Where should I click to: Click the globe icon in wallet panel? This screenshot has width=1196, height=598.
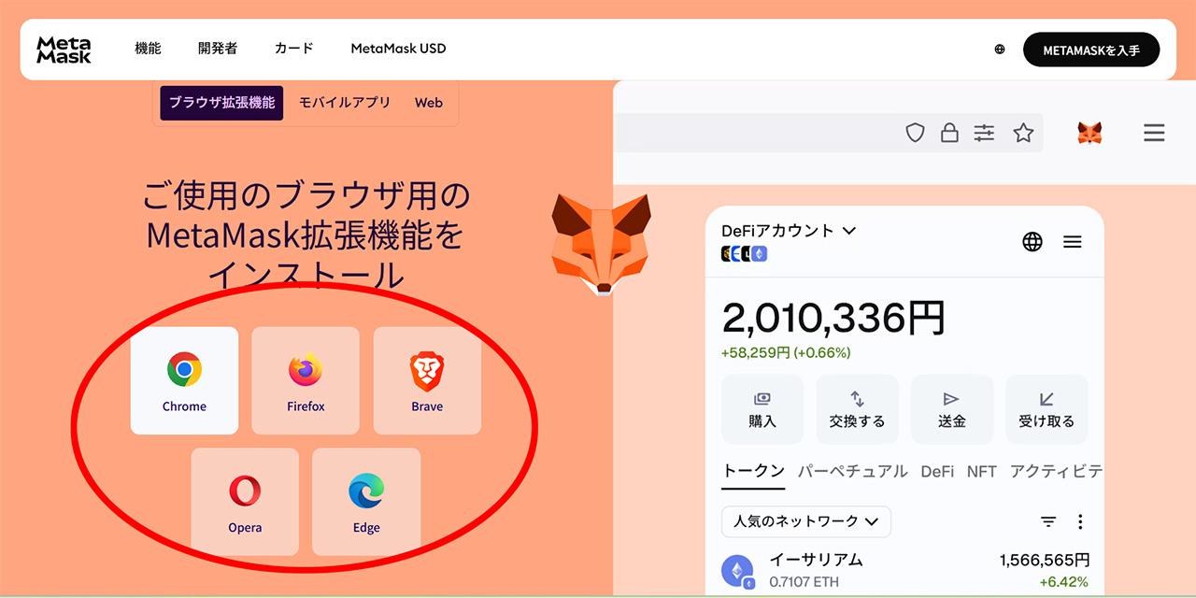(x=1032, y=242)
